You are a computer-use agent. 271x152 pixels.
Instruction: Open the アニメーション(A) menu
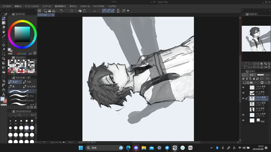(32, 6)
